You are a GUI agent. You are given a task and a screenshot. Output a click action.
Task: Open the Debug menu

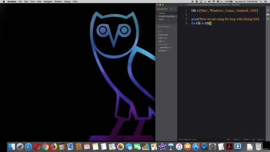(x=67, y=2)
